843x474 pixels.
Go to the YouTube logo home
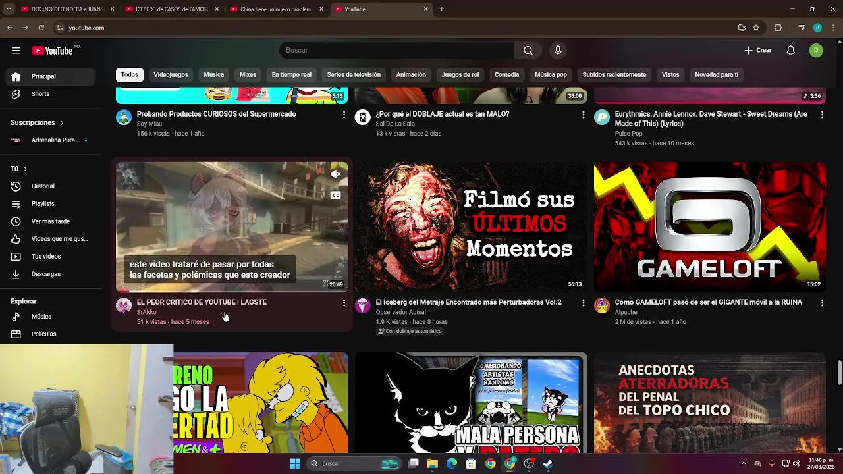point(52,51)
